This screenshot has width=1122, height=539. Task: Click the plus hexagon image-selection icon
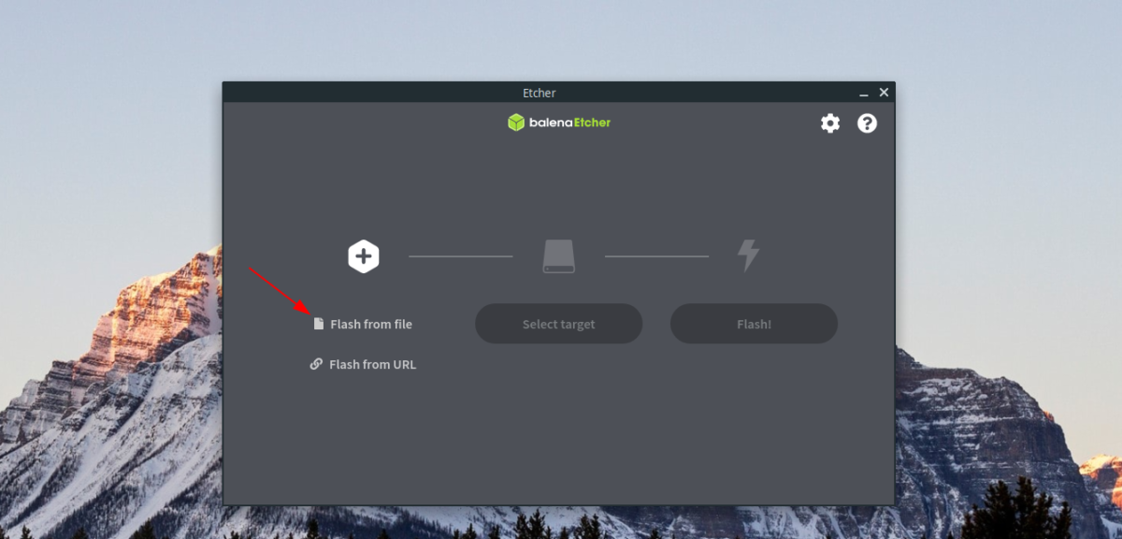(x=364, y=255)
